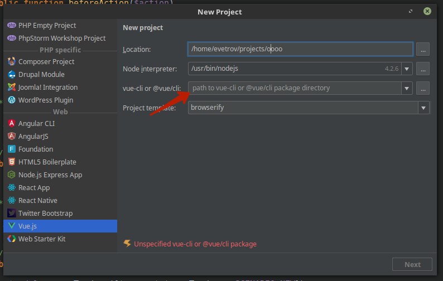Click the React Native icon
This screenshot has width=443, height=281.
pos(12,200)
